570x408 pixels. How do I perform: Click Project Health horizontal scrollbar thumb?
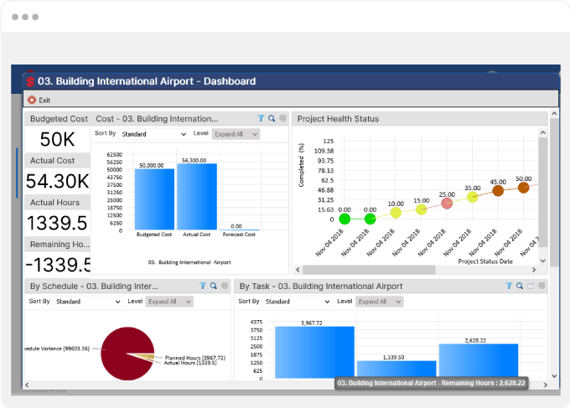pyautogui.click(x=369, y=270)
